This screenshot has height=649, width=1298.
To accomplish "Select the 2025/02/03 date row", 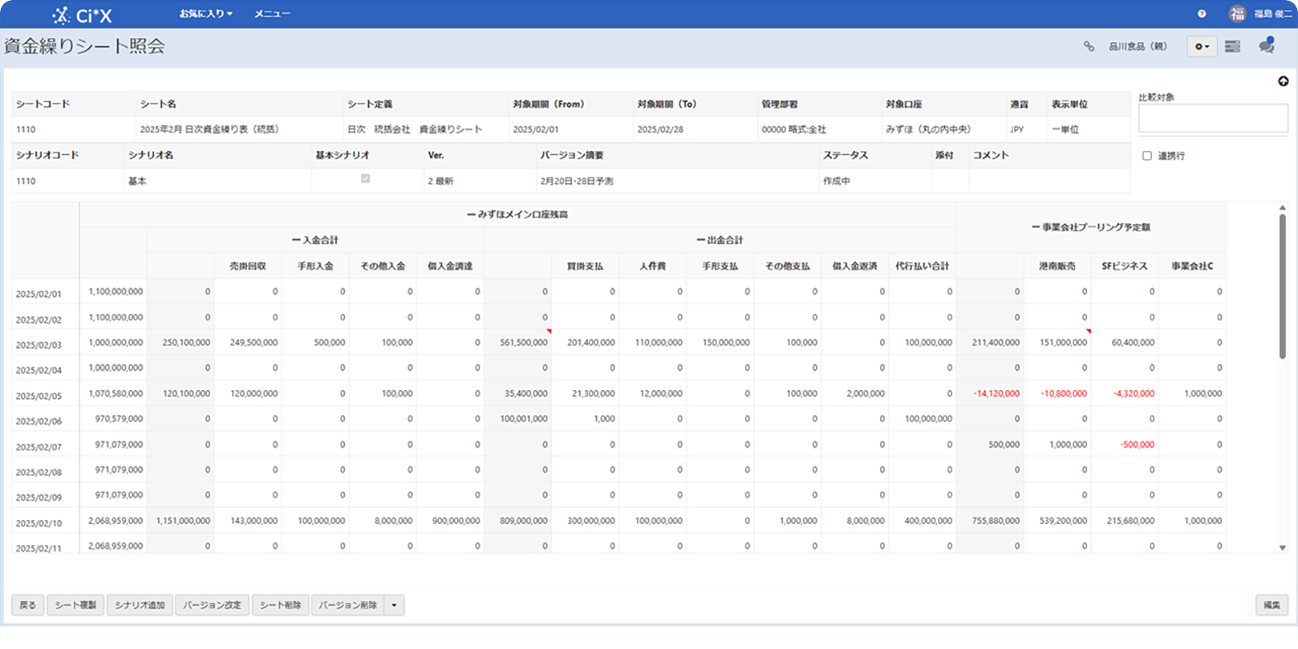I will (x=39, y=345).
